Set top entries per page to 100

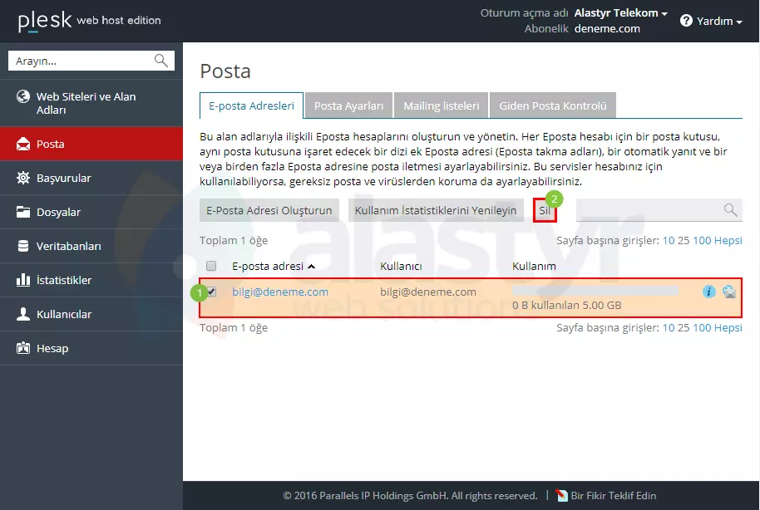(702, 240)
